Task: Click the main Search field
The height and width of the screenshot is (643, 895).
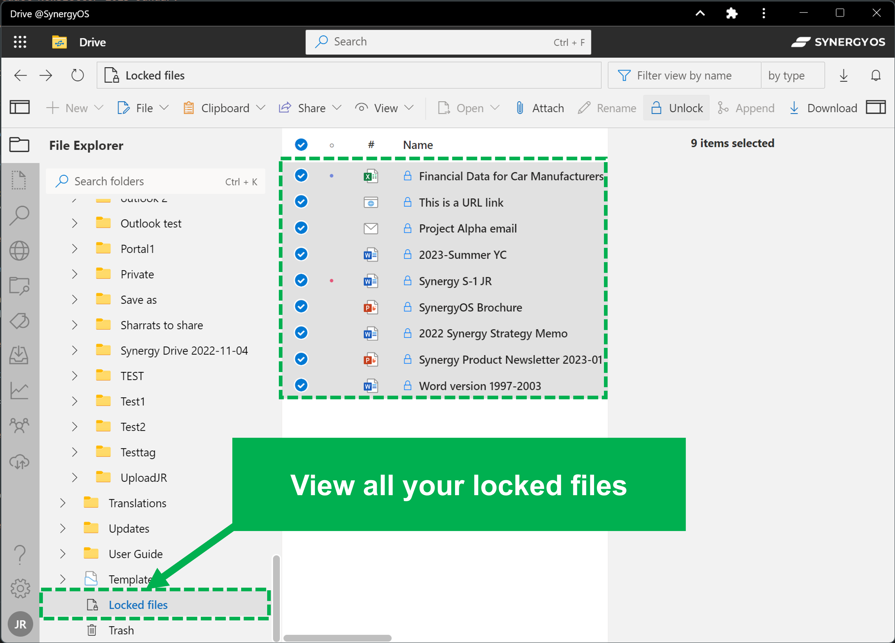Action: point(448,42)
